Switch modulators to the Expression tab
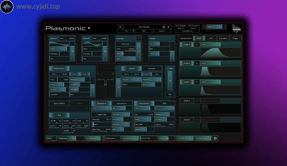Viewport: 287px width, 166px height. point(223,38)
